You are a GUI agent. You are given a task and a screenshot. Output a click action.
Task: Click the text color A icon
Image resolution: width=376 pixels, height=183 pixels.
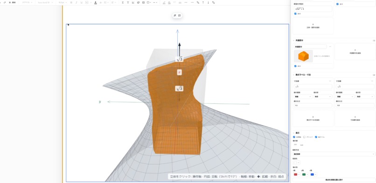[x=96, y=2]
